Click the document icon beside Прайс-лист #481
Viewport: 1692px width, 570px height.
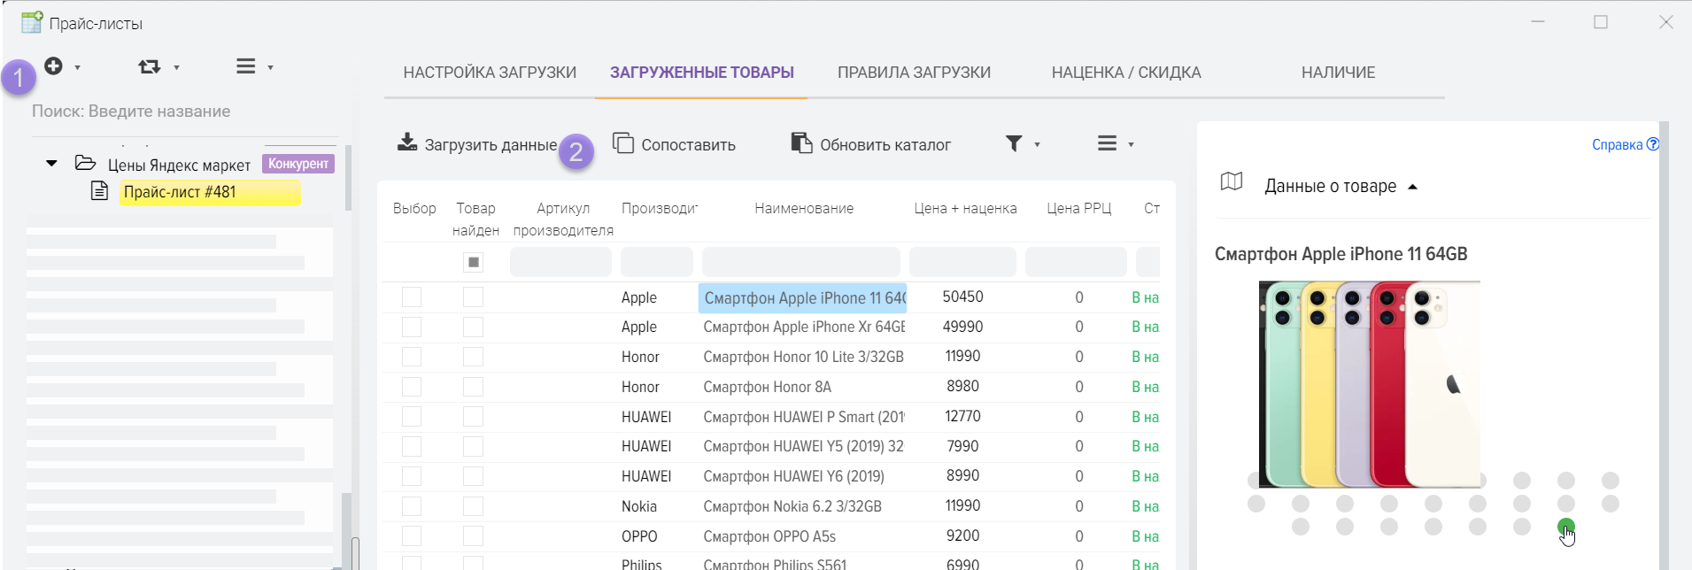coord(100,191)
